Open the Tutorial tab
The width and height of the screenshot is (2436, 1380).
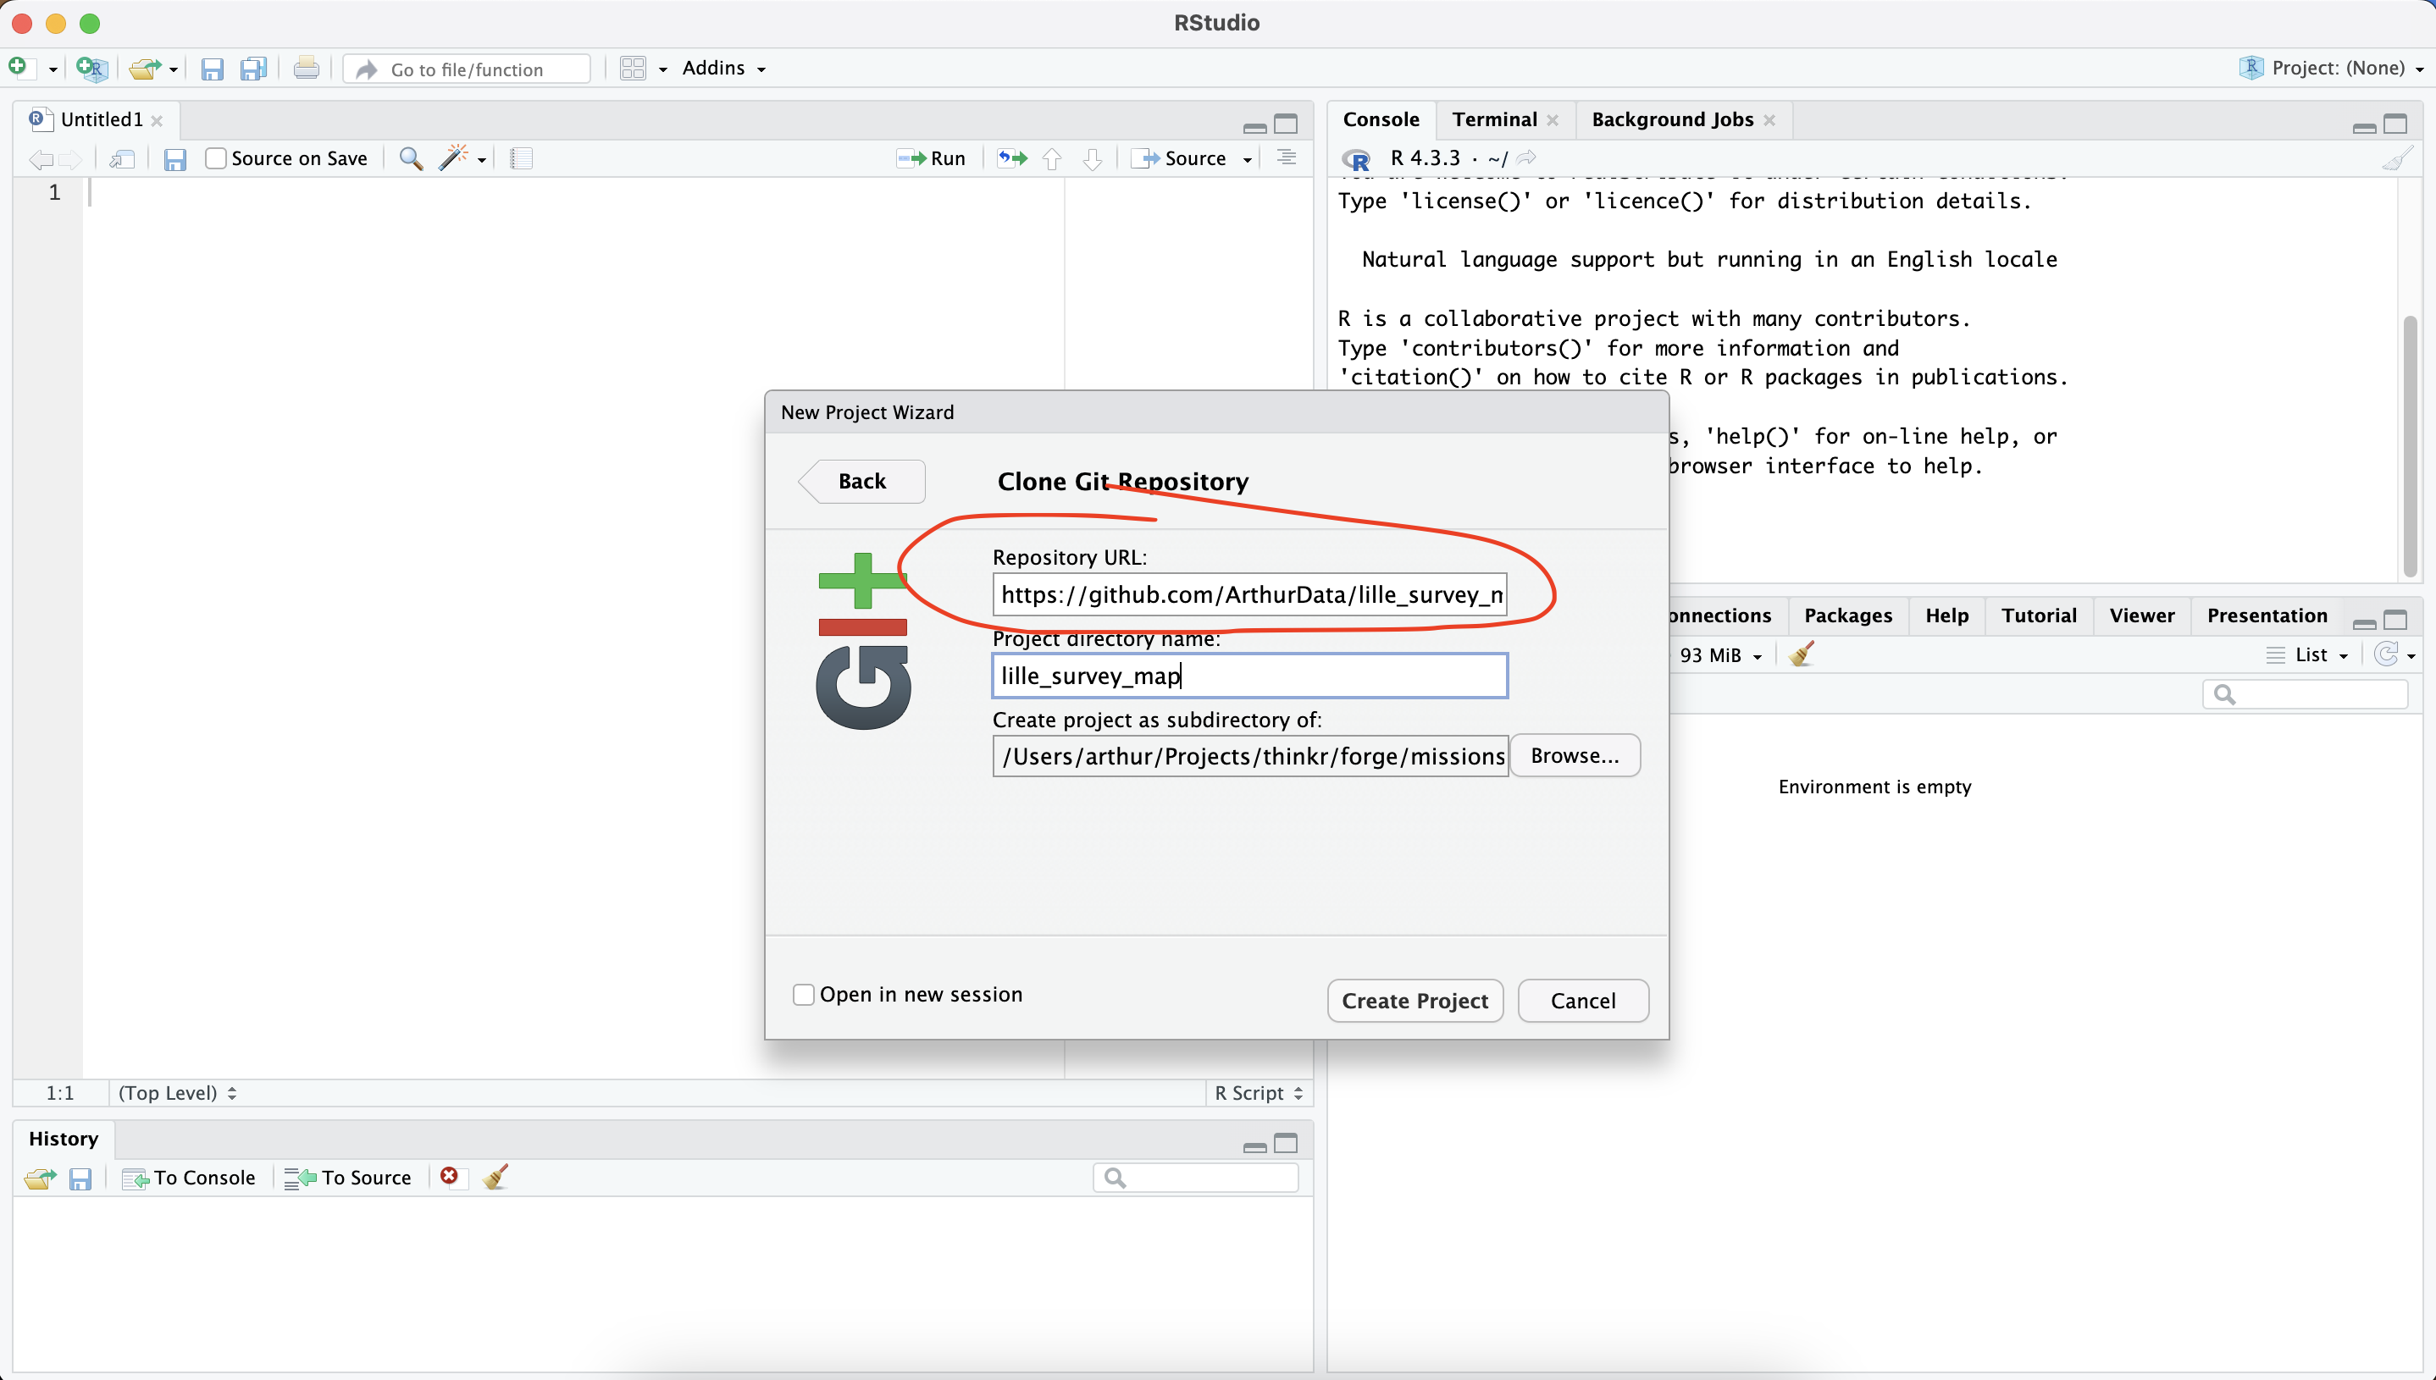[2039, 616]
